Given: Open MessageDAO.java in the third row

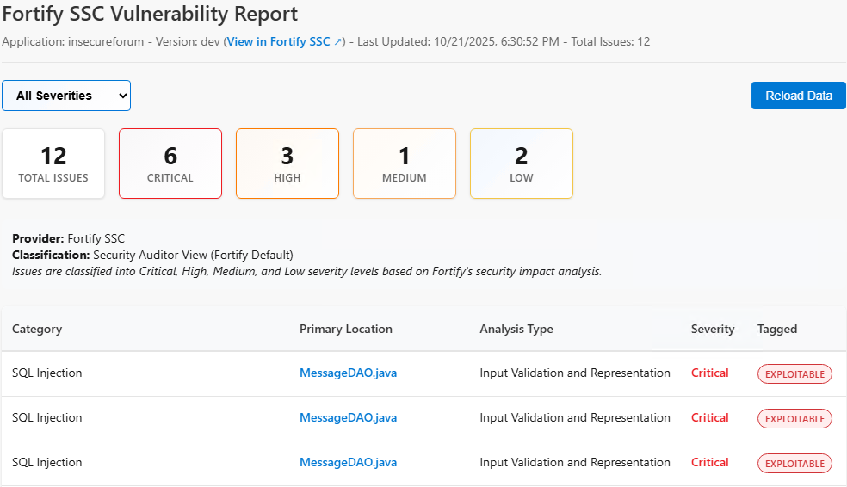Looking at the screenshot, I should (348, 463).
